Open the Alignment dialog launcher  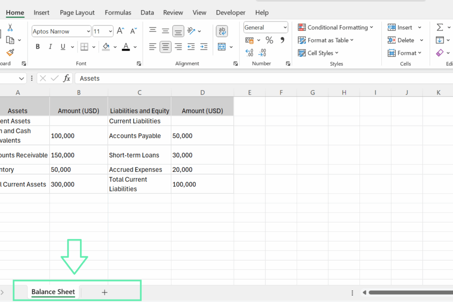click(235, 64)
